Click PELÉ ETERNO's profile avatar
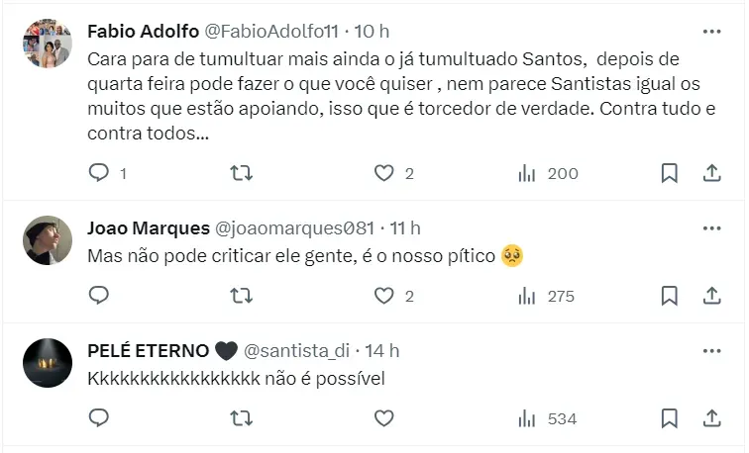 click(x=48, y=362)
